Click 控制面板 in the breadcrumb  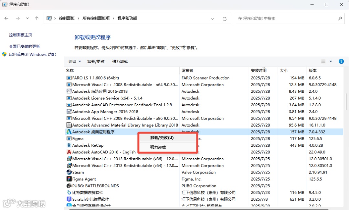pyautogui.click(x=67, y=18)
